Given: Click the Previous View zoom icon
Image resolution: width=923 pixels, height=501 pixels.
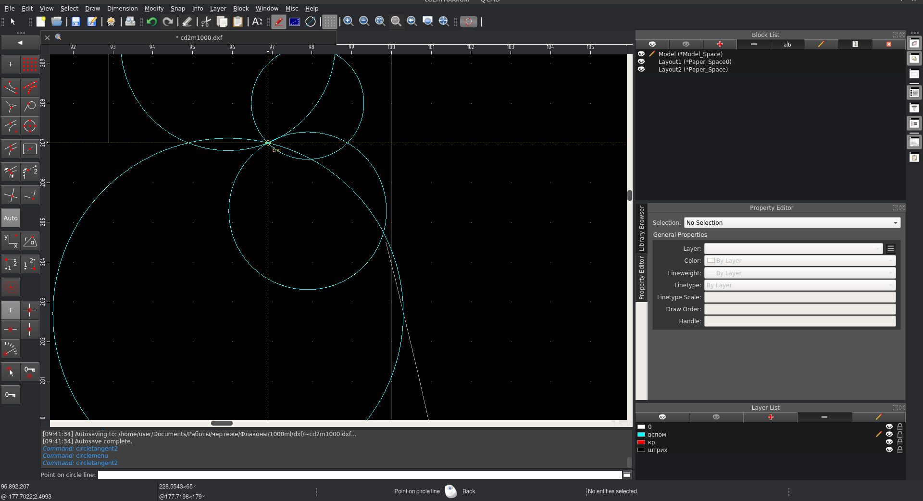Looking at the screenshot, I should tap(412, 22).
